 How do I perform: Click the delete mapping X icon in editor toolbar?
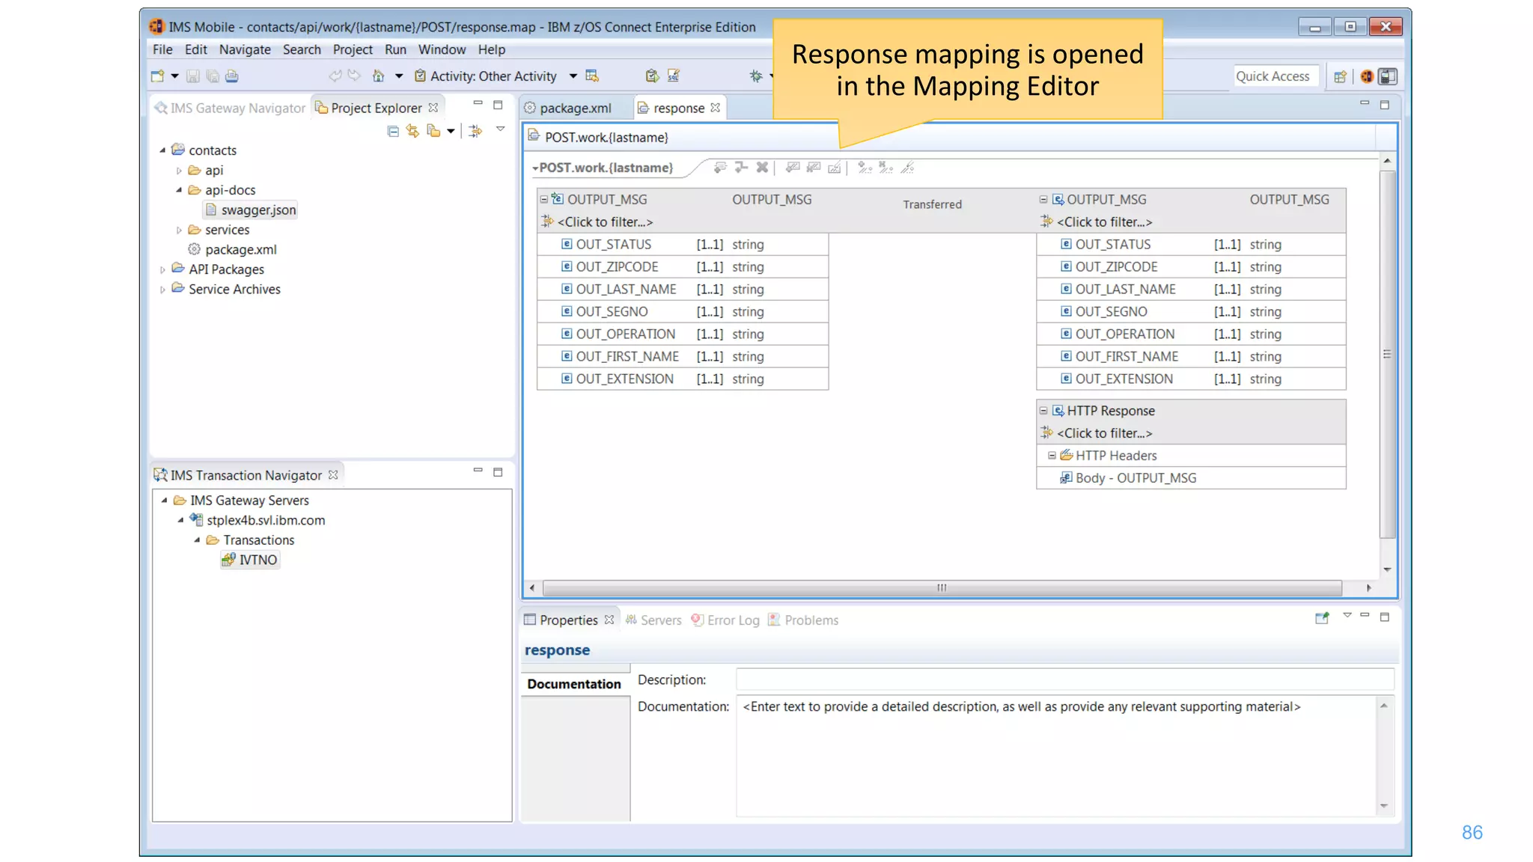point(762,167)
